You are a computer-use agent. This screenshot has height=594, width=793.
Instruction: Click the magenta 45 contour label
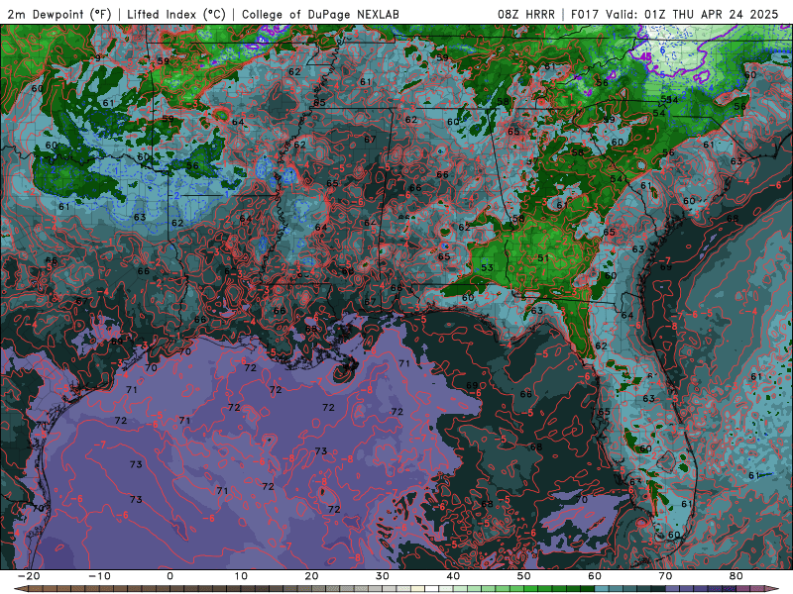pos(646,57)
